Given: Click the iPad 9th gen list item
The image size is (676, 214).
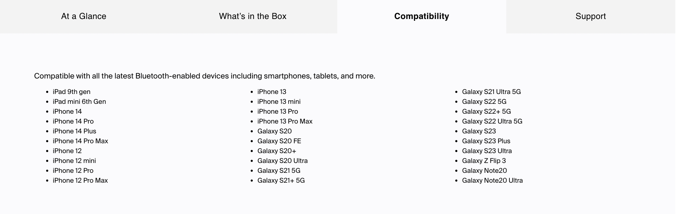Looking at the screenshot, I should click(x=71, y=92).
